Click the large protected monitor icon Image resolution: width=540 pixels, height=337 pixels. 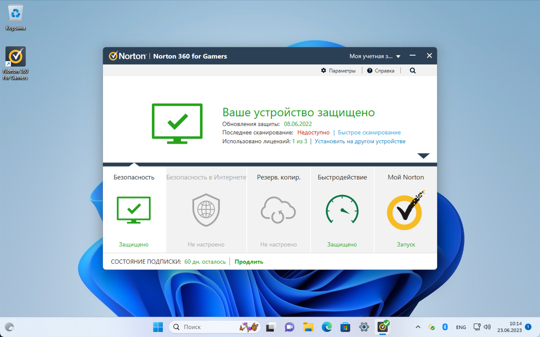coord(177,123)
